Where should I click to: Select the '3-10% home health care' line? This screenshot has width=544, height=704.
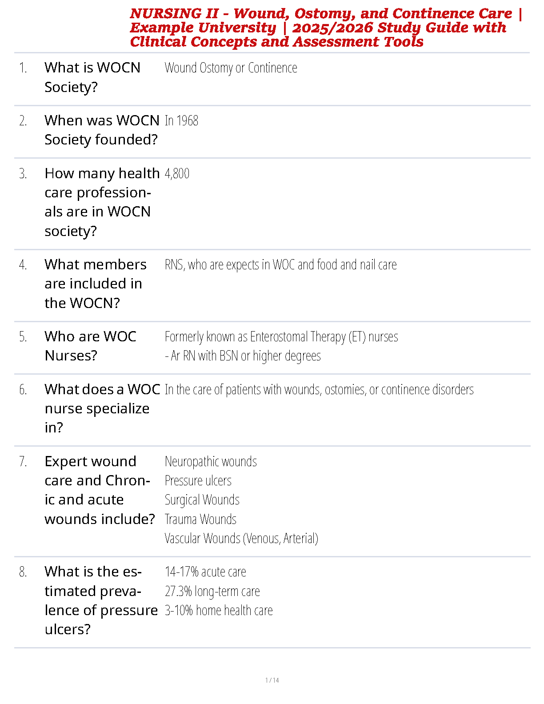pos(219,611)
